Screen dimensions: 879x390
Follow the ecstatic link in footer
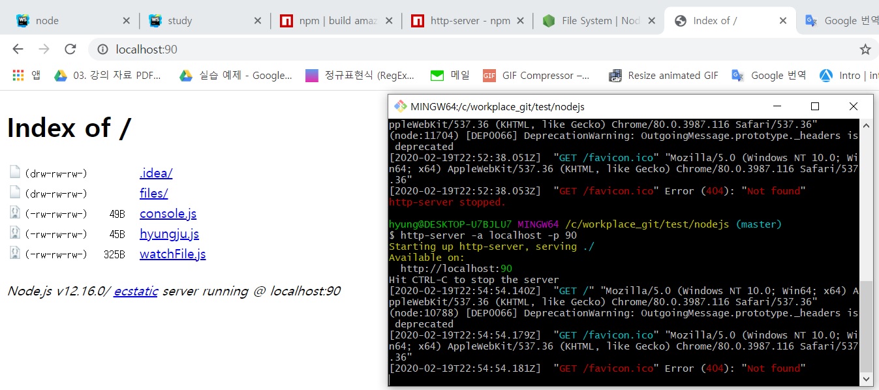[x=136, y=292]
